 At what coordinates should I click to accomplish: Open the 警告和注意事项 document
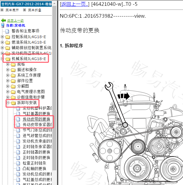pyautogui.click(x=25, y=31)
